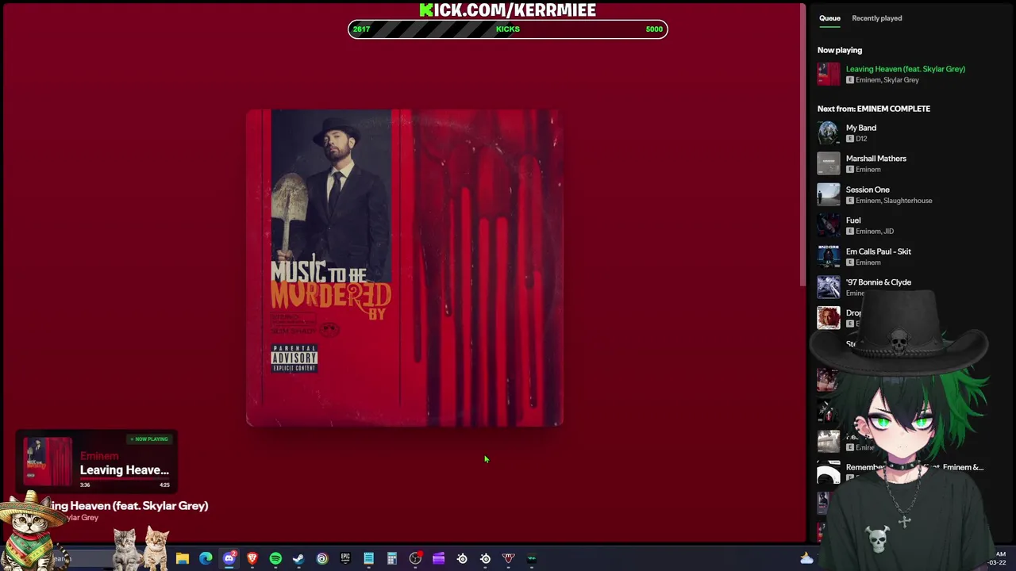The width and height of the screenshot is (1016, 571).
Task: Open the second SteelSeries taskbar icon
Action: (485, 558)
